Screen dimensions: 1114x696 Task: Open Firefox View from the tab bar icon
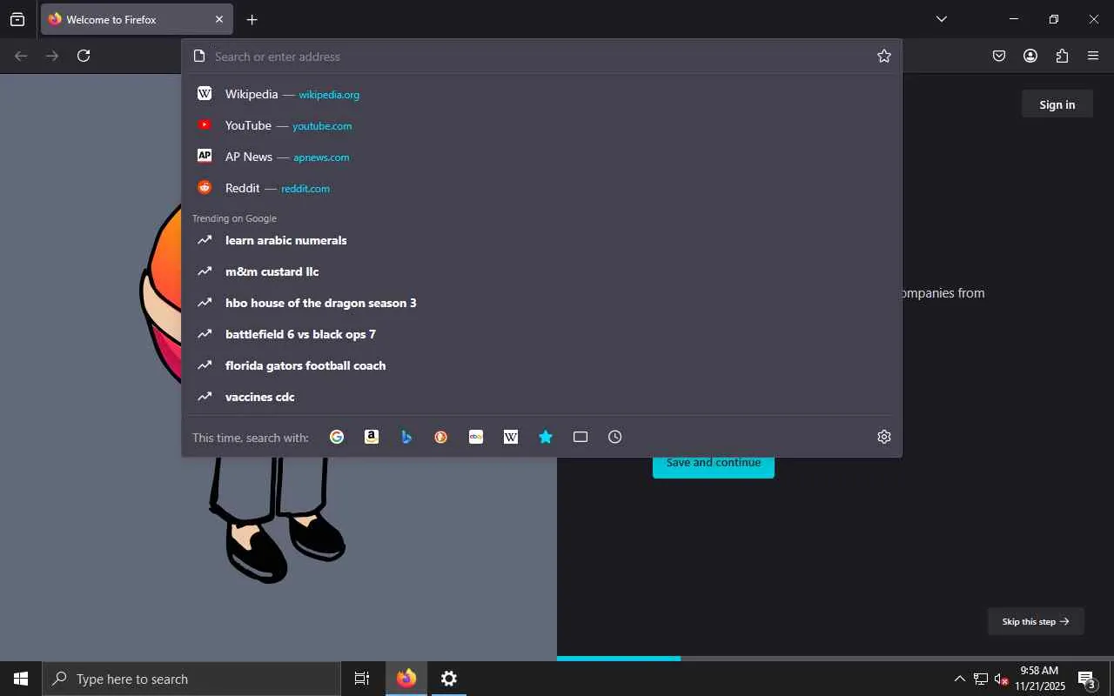point(17,19)
